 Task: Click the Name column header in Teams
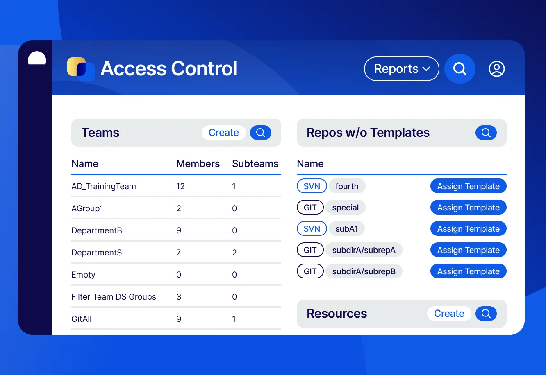pyautogui.click(x=85, y=164)
